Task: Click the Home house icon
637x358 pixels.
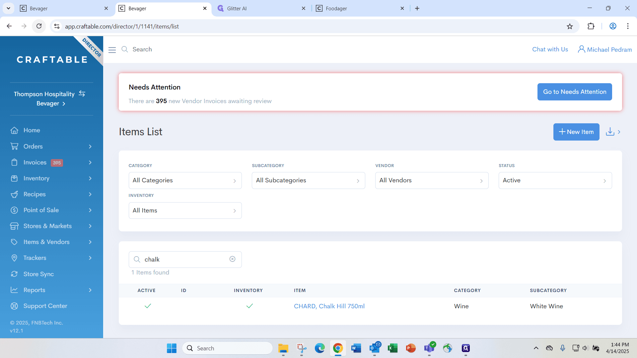Action: 14,130
